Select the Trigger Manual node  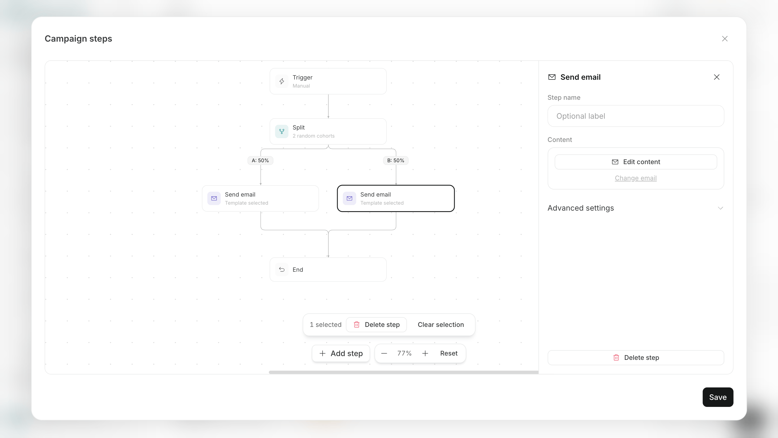[x=328, y=81]
